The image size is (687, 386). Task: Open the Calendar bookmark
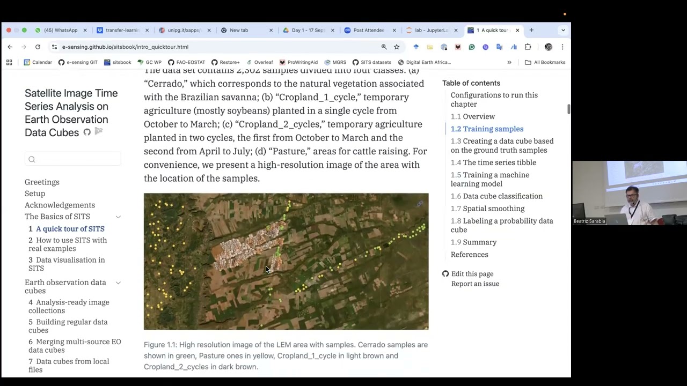[38, 62]
